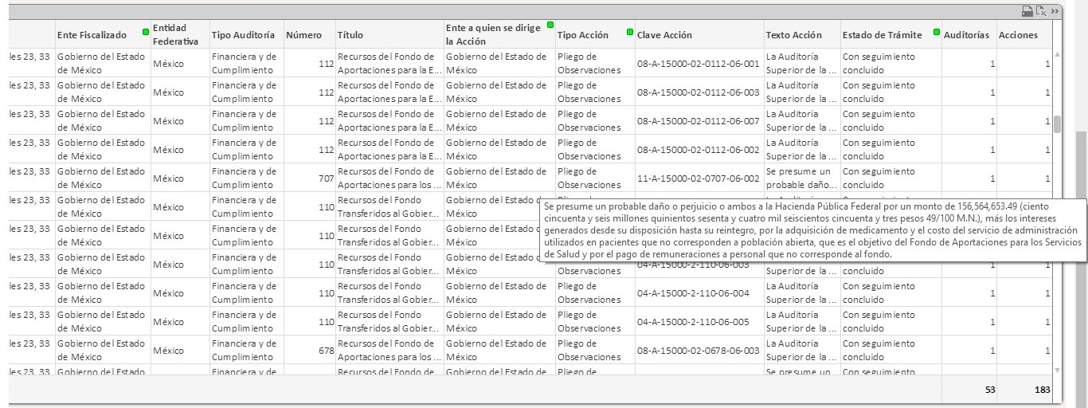Click the table's vertical scrollbar thumb

click(1058, 124)
